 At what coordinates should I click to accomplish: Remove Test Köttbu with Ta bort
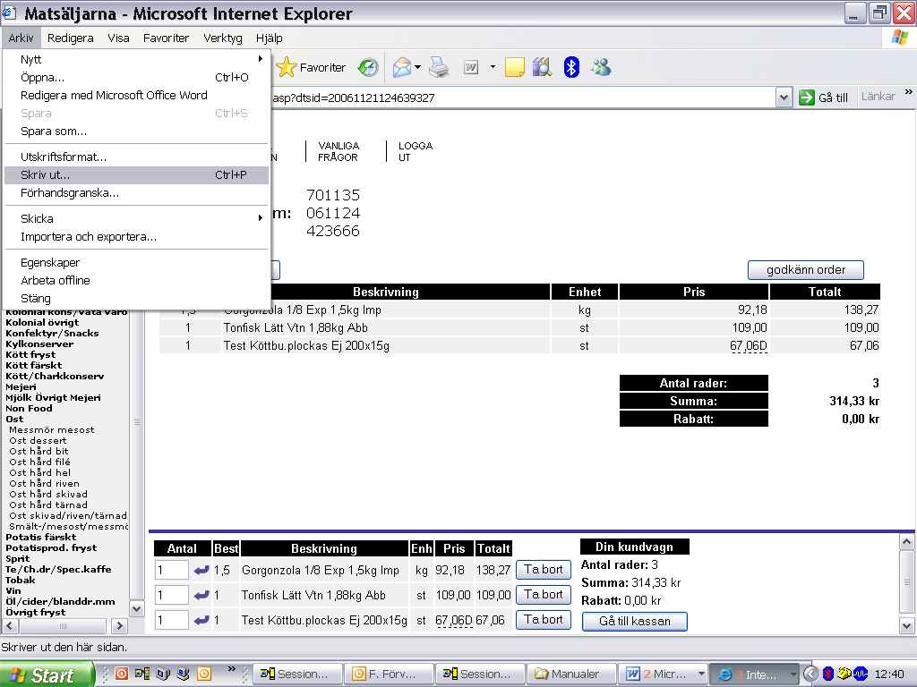tap(544, 620)
